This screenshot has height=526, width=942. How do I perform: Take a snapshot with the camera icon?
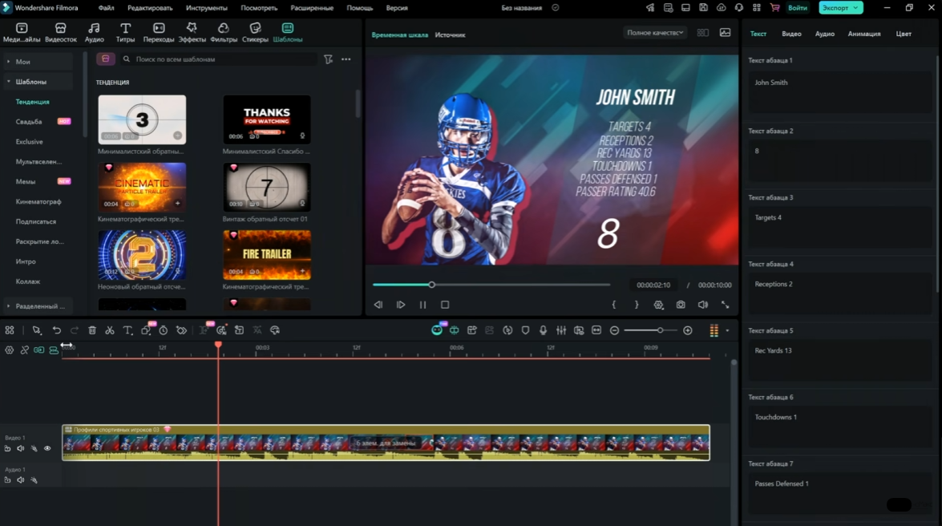[681, 305]
